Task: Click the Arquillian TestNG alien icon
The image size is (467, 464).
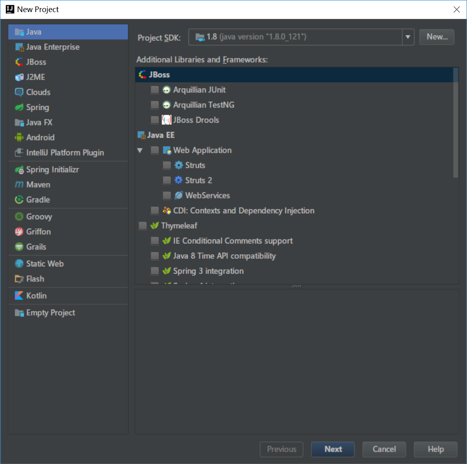Action: (x=166, y=105)
